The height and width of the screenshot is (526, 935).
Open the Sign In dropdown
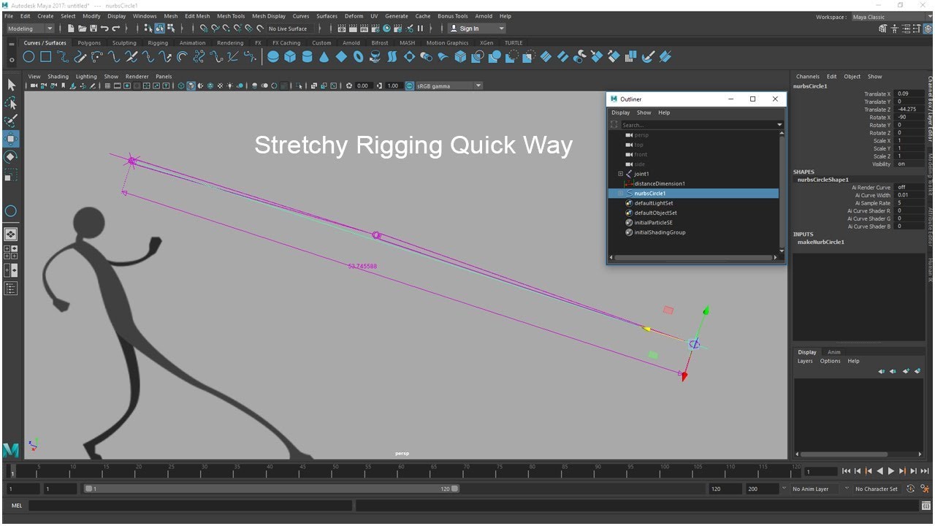coord(476,28)
